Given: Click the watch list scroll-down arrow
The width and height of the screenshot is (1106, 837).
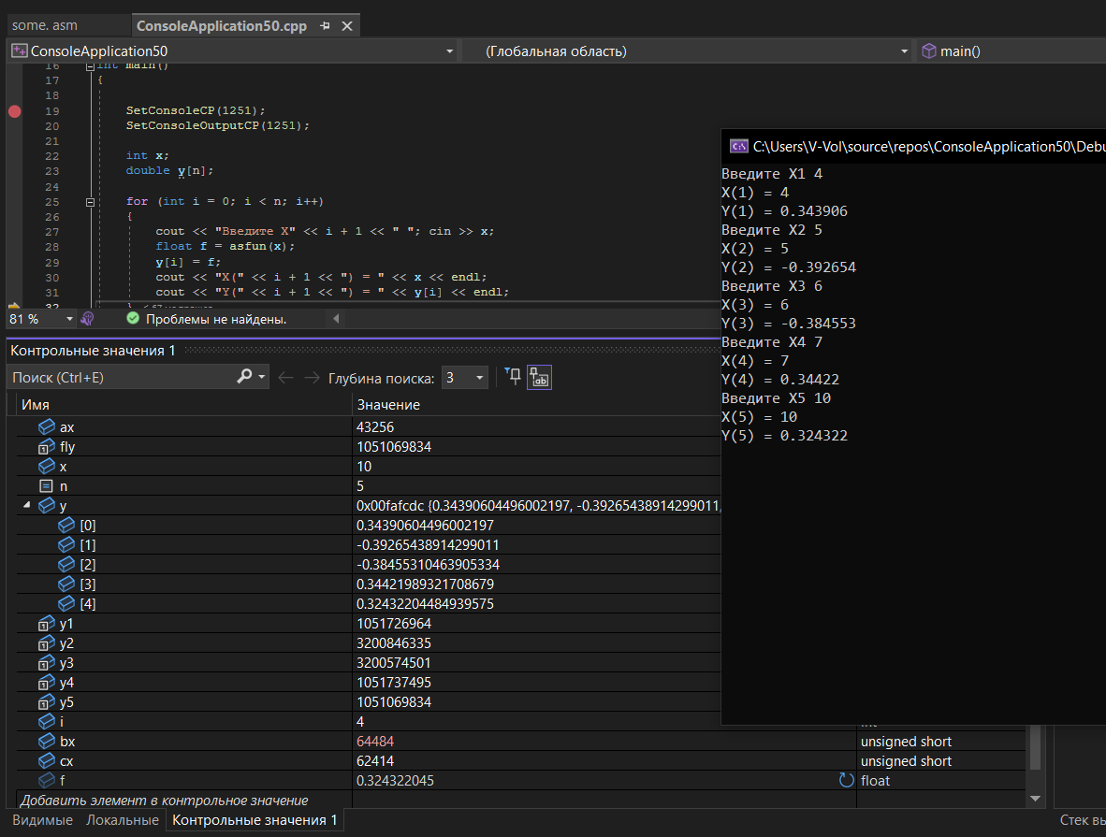Looking at the screenshot, I should pyautogui.click(x=1036, y=799).
